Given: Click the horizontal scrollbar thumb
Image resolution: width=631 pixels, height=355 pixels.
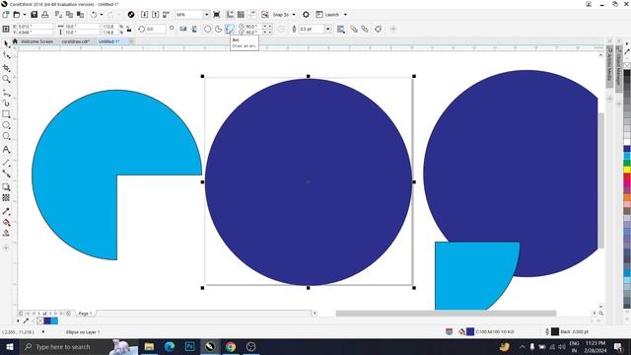Looking at the screenshot, I should click(x=446, y=314).
